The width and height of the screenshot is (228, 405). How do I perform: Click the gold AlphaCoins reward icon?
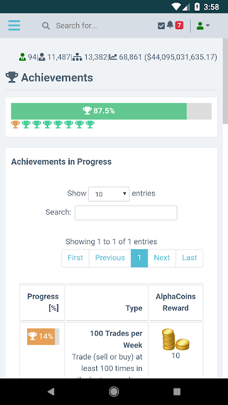point(175,339)
